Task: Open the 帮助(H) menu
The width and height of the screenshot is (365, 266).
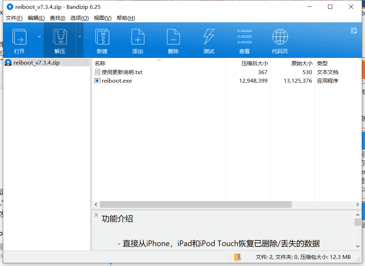Action: click(x=126, y=18)
